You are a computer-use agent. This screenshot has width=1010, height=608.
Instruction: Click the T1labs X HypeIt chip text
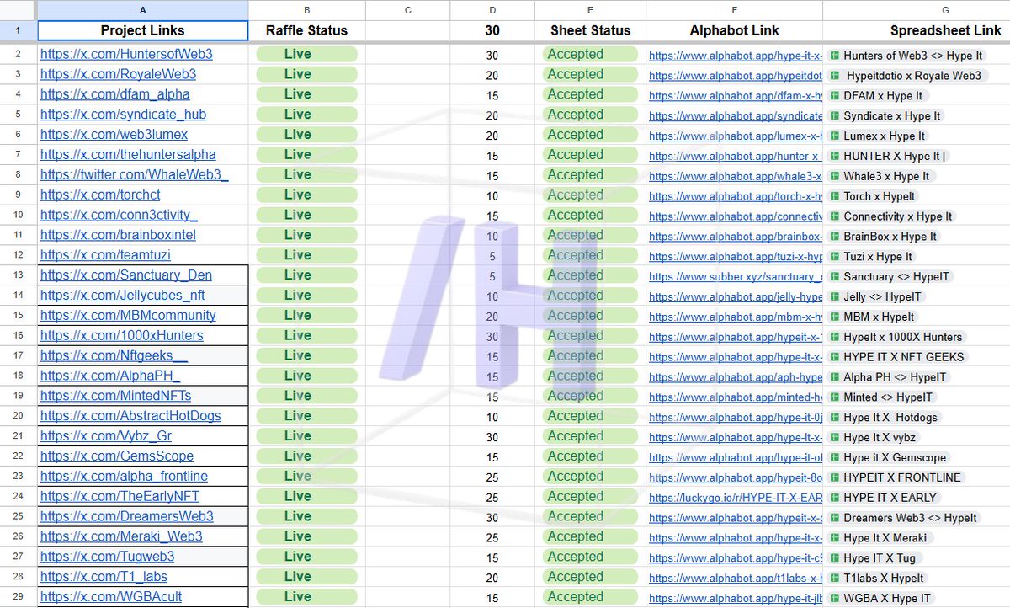tap(884, 578)
